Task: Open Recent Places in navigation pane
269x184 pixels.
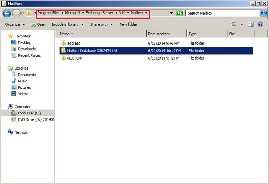Action: [29, 55]
